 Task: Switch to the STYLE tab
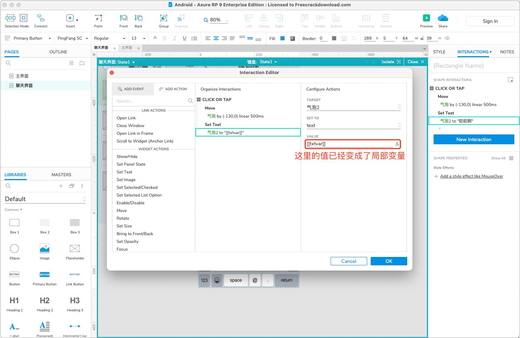point(439,52)
